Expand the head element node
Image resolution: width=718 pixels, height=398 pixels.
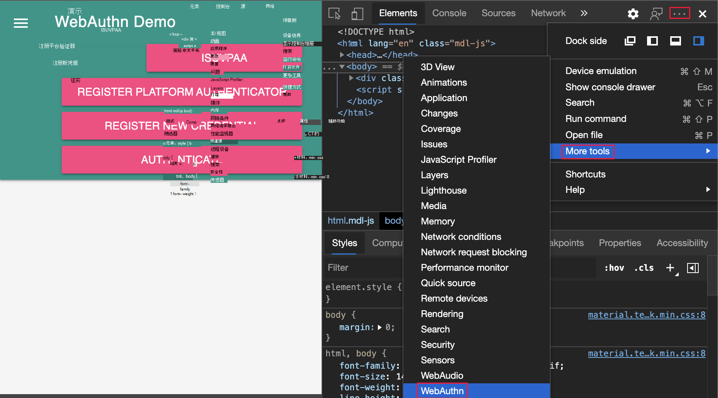[x=342, y=55]
